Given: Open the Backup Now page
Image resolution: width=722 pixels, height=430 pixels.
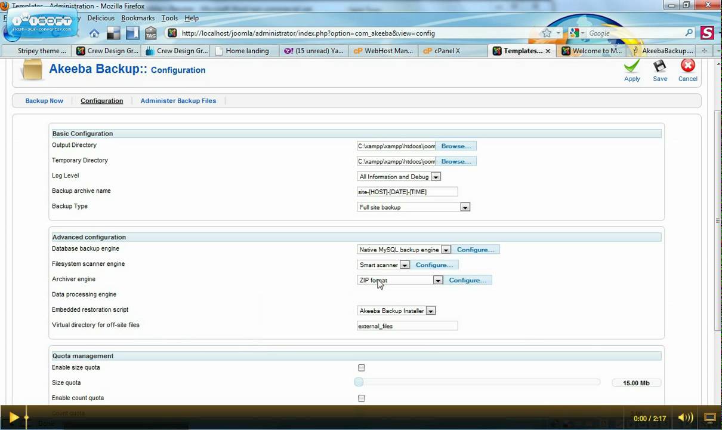Looking at the screenshot, I should click(x=44, y=101).
